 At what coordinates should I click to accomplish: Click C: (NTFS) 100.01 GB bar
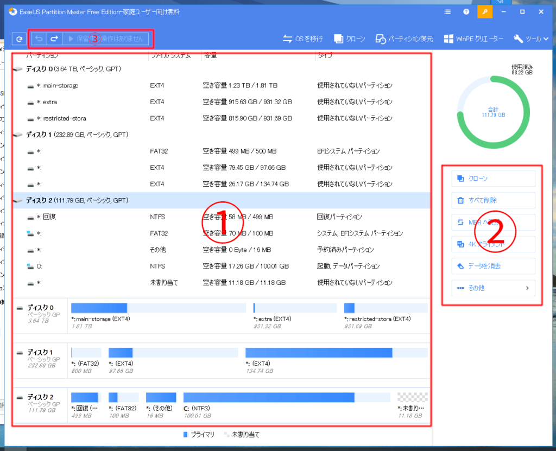coord(287,397)
